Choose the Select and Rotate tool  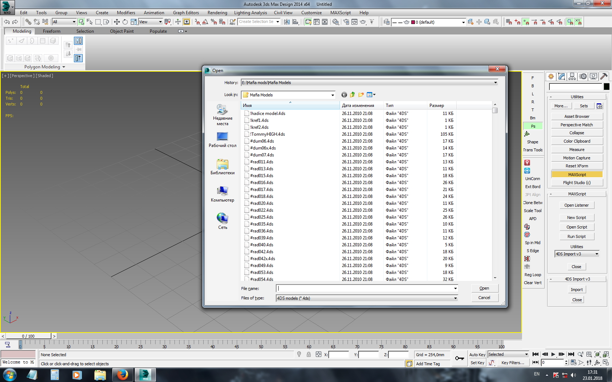[125, 22]
